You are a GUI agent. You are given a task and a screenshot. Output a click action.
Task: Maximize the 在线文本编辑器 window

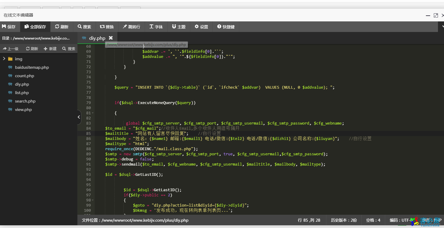[x=436, y=15]
